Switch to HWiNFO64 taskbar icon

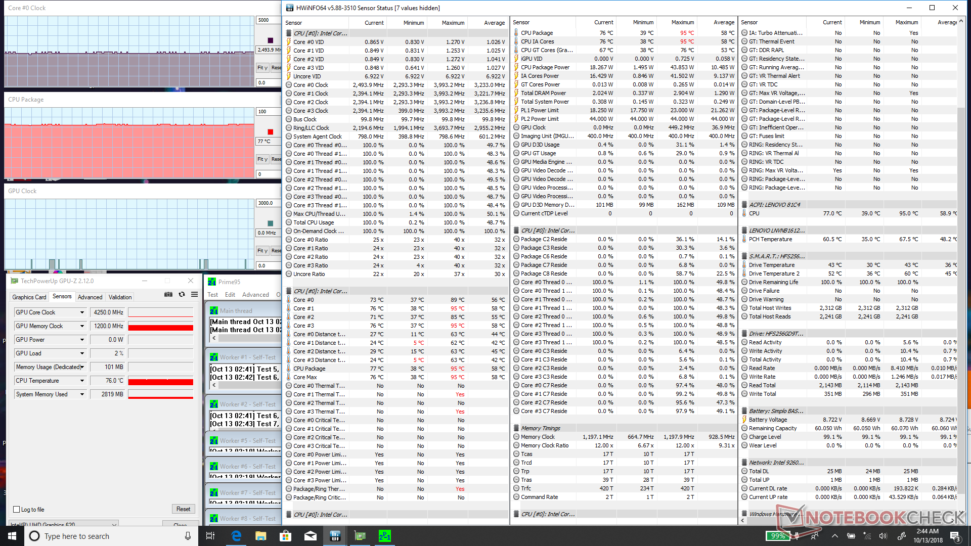click(x=335, y=536)
